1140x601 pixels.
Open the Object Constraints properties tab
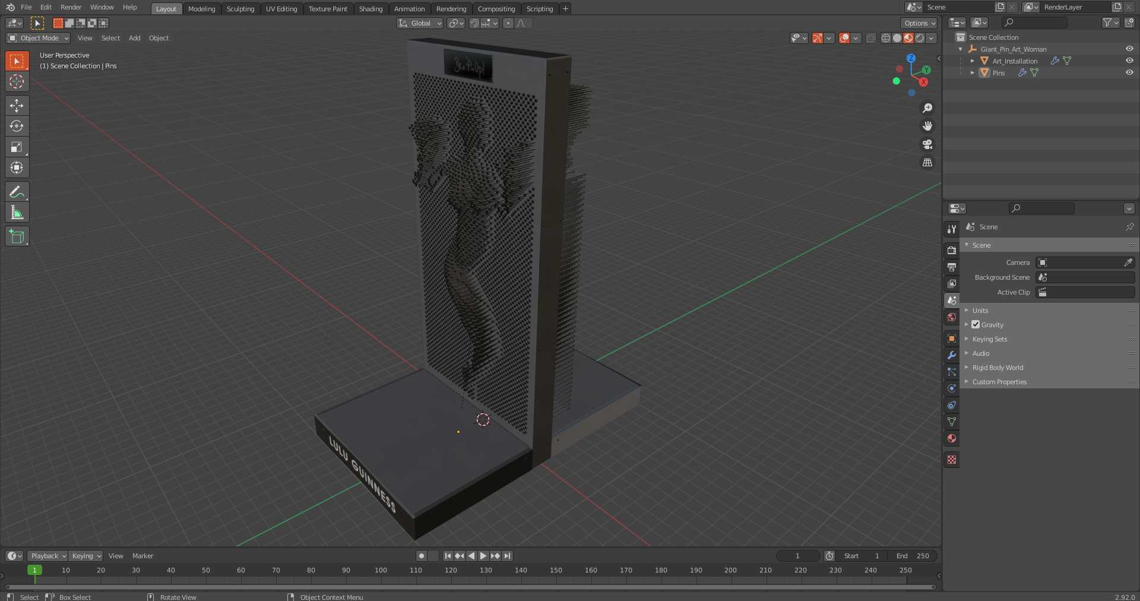tap(952, 405)
